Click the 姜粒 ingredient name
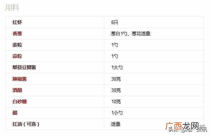Image resolution: width=211 pixels, height=136 pixels. pyautogui.click(x=17, y=45)
